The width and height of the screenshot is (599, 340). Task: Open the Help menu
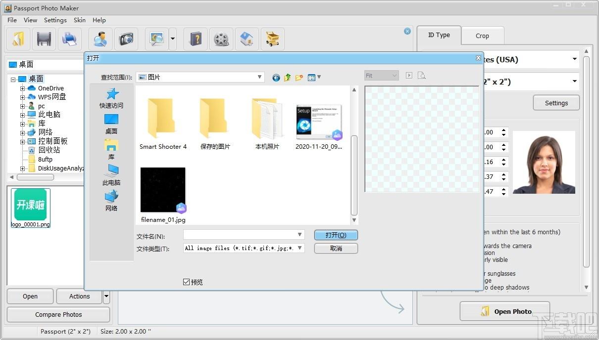point(99,20)
